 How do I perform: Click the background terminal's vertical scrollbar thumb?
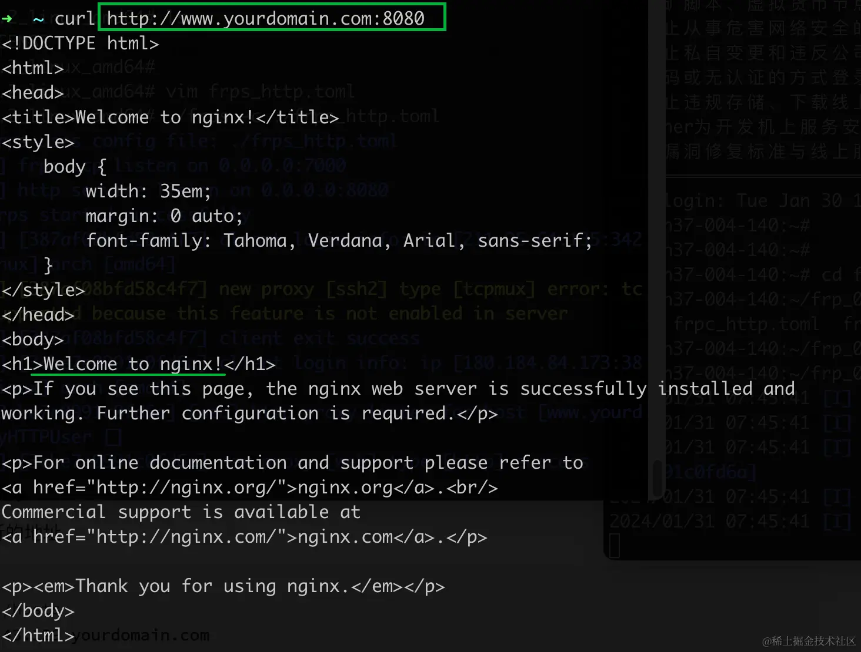[x=658, y=479]
